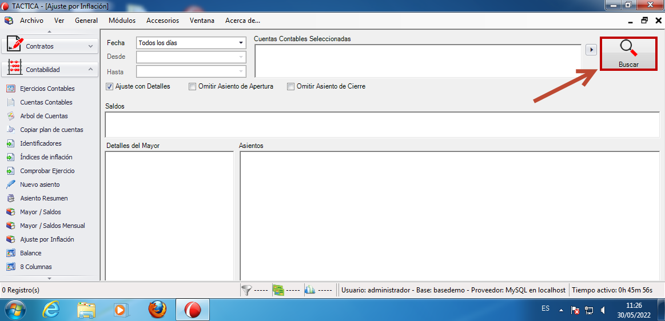Click inside the Detalles del Mayor list
Viewport: 665px width, 321px height.
169,215
